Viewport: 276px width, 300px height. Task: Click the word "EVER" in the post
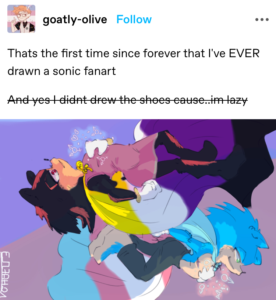244,53
